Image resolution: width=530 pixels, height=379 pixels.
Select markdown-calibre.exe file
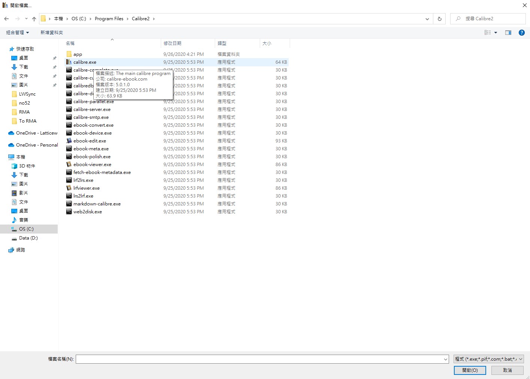click(97, 204)
